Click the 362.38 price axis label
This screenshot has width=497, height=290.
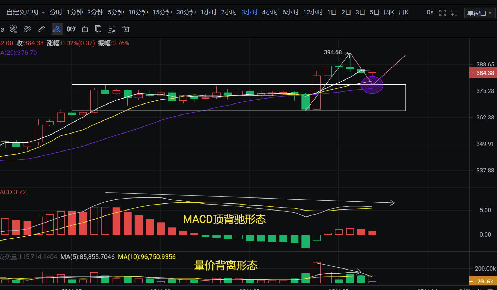click(485, 117)
